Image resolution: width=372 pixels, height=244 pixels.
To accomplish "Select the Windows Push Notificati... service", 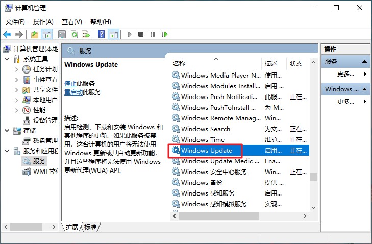I will coord(240,96).
